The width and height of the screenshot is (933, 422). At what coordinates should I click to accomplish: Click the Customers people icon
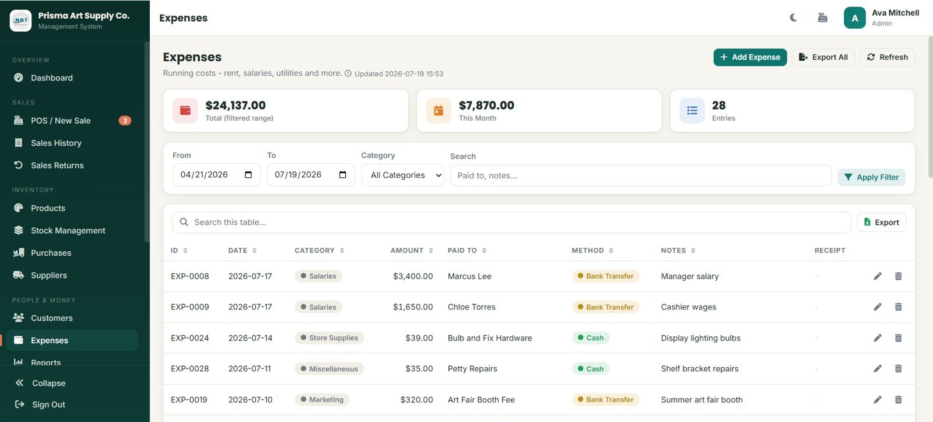point(19,318)
